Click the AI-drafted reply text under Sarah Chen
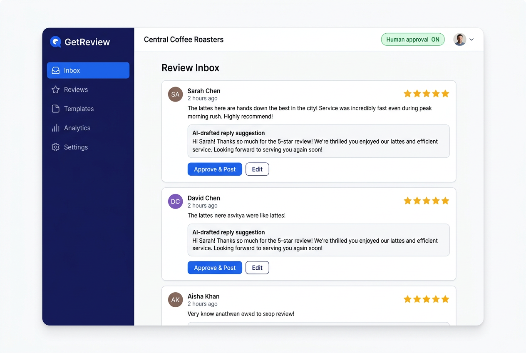The image size is (526, 353). 315,146
